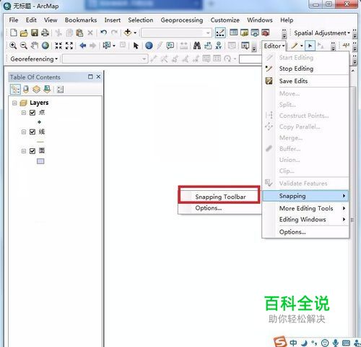The height and width of the screenshot is (347, 361).
Task: Click the 面 polygon symbol swatch
Action: 40,161
